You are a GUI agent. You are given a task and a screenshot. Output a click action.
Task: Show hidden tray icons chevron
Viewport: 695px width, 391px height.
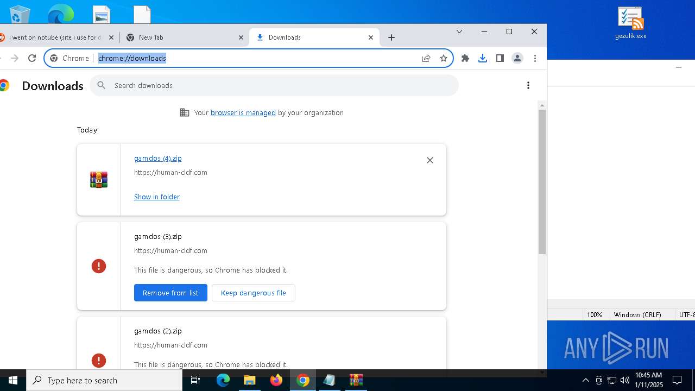pyautogui.click(x=585, y=380)
